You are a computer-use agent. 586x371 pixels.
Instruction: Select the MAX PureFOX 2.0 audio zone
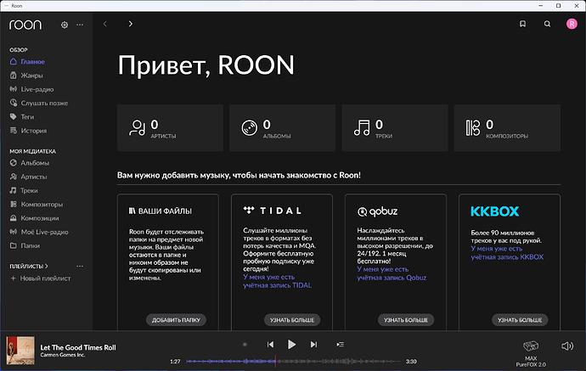coord(531,350)
